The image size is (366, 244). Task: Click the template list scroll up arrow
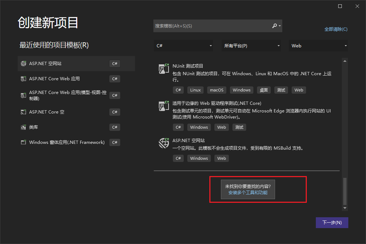pos(345,61)
